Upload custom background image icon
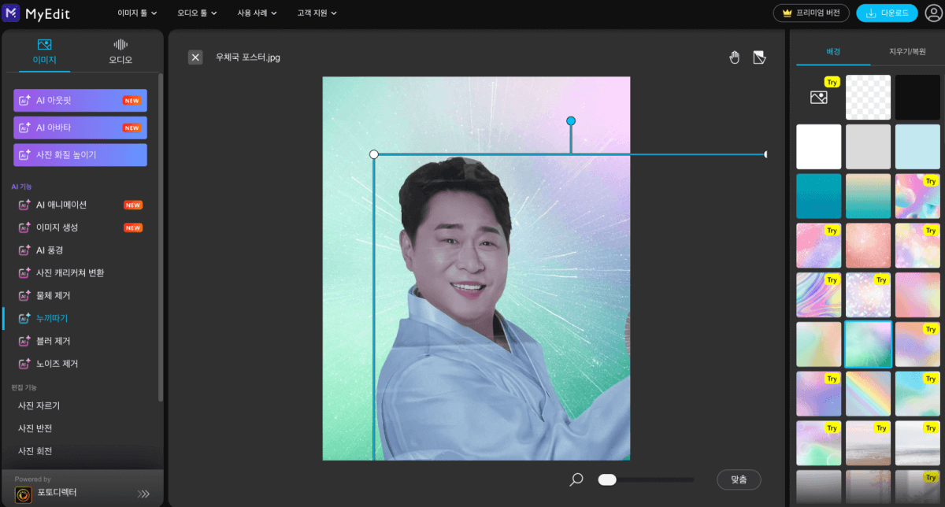This screenshot has height=507, width=945. [819, 97]
